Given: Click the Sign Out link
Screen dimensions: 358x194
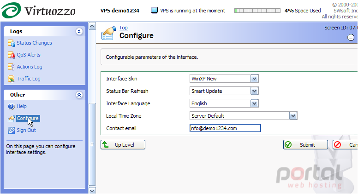Looking at the screenshot, I should click(26, 130).
